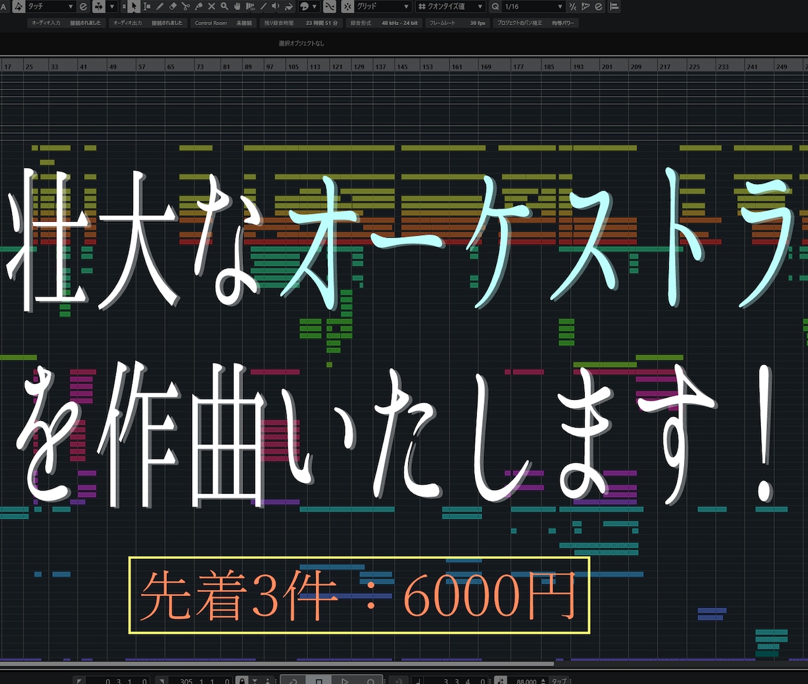The height and width of the screenshot is (684, 808).
Task: Click the transport Play button
Action: (344, 679)
